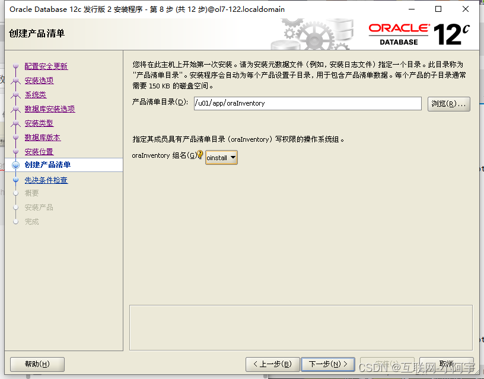Jump to the 先决条件检查 step

pyautogui.click(x=46, y=180)
